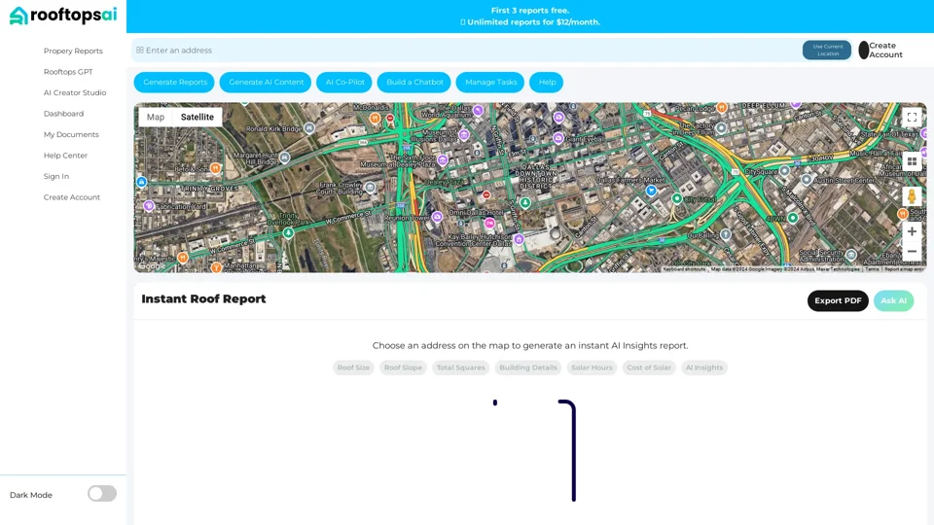Open Rooftops GPT in sidebar
Image resolution: width=934 pixels, height=525 pixels.
click(68, 72)
